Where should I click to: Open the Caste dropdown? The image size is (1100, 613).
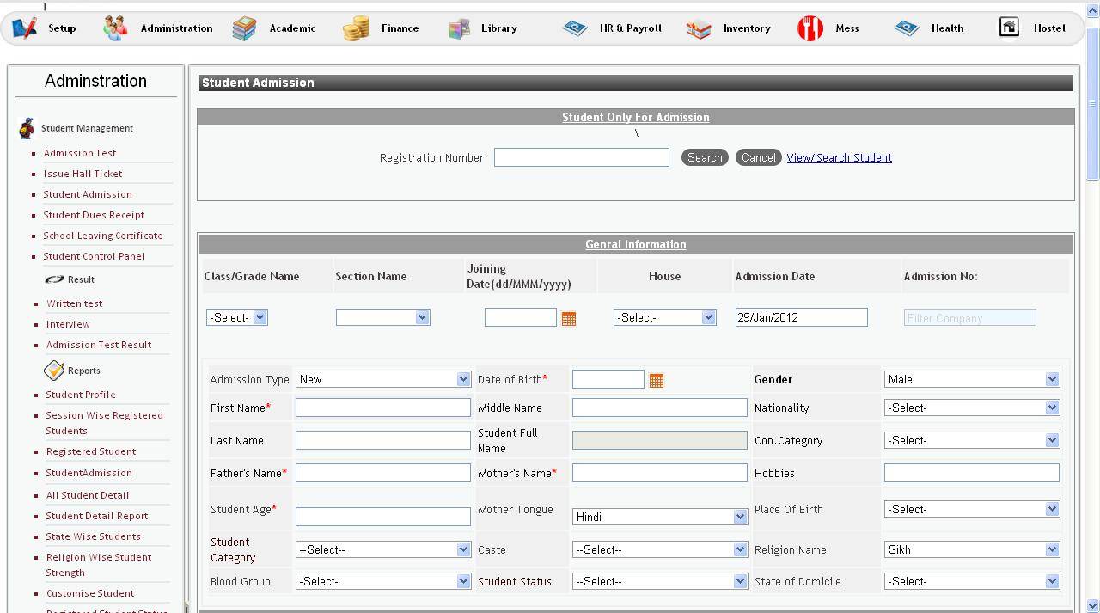660,549
